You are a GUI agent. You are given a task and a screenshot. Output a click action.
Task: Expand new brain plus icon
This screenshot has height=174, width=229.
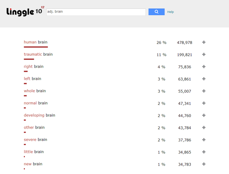[x=204, y=164]
